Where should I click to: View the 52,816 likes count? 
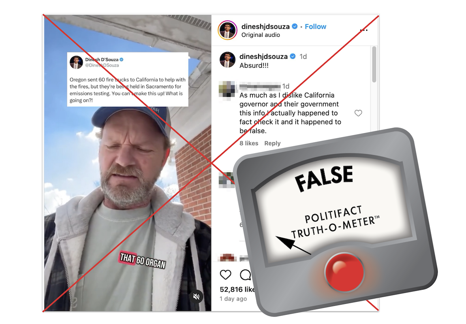[237, 289]
